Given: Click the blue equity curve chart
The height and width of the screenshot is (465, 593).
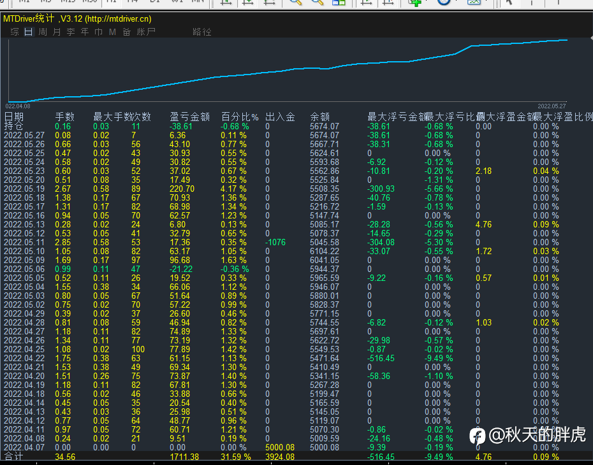Looking at the screenshot, I should [287, 70].
